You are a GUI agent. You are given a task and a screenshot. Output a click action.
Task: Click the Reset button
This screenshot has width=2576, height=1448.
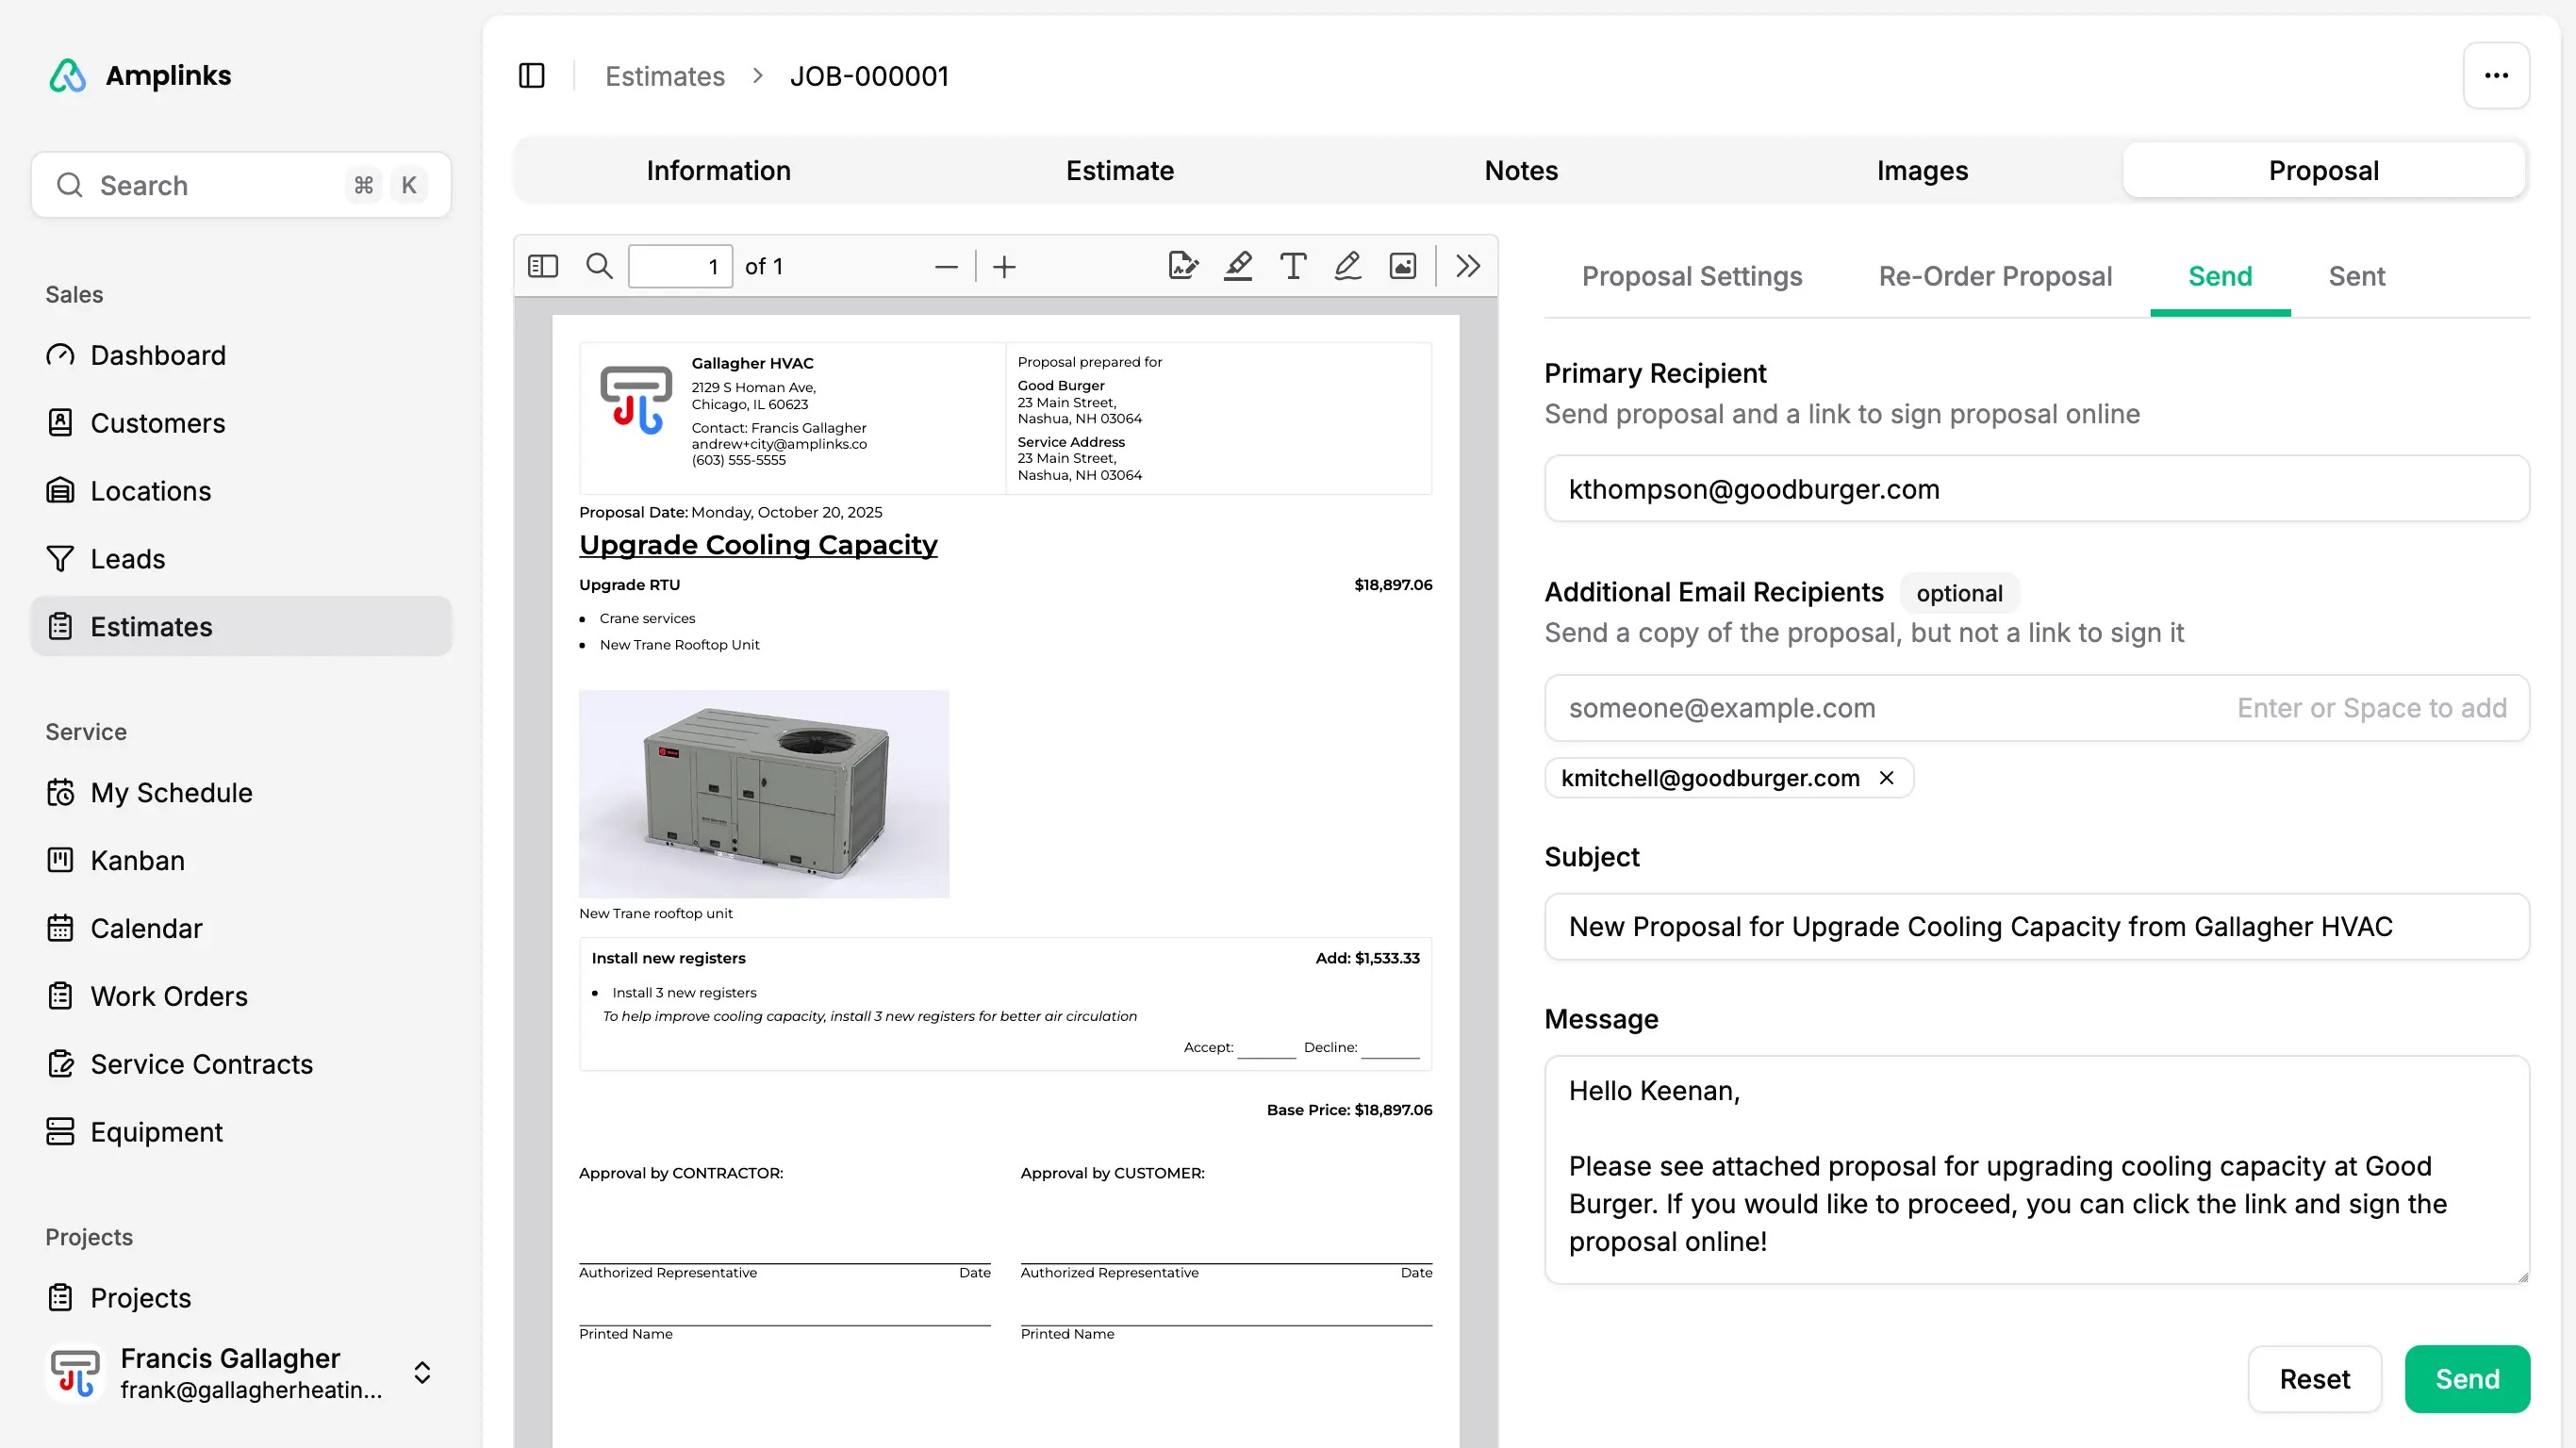click(2315, 1379)
